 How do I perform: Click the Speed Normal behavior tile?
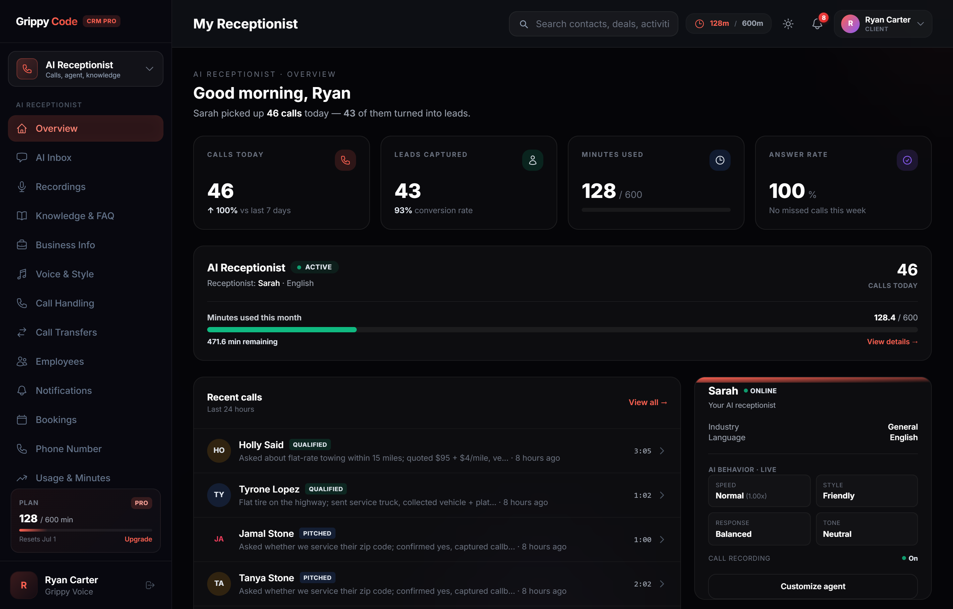[759, 491]
